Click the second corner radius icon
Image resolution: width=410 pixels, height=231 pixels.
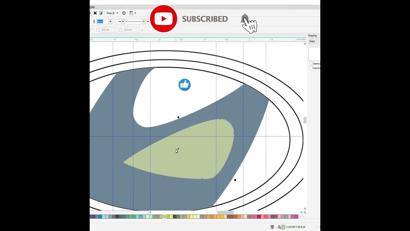point(120,30)
